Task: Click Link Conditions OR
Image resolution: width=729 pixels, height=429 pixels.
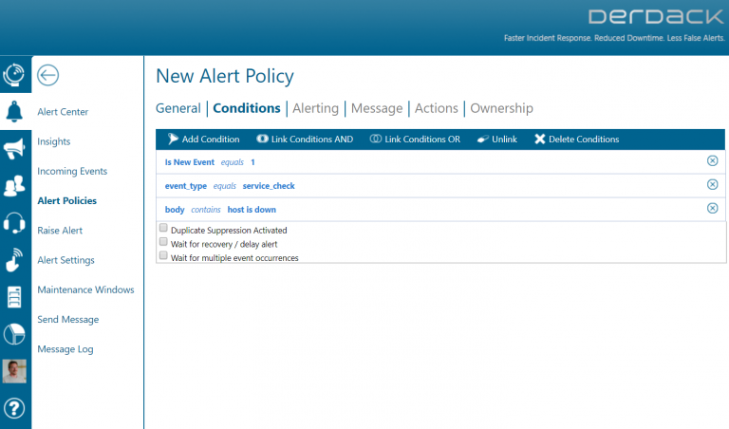Action: [x=415, y=139]
